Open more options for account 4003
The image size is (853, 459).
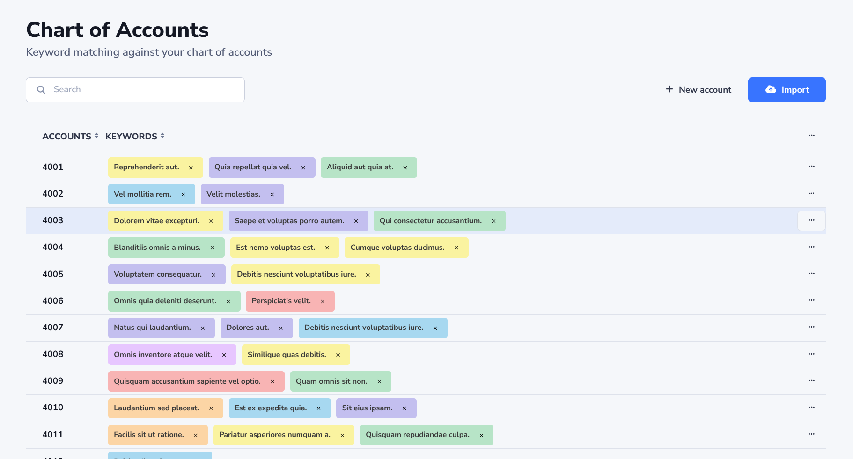coord(811,220)
